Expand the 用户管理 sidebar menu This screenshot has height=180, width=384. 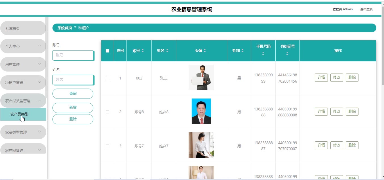[23, 64]
